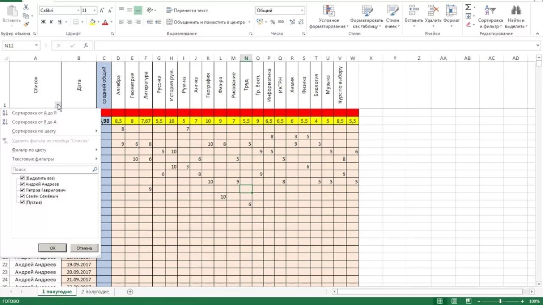Screen dimensions: 543x305
Task: Open Сортировка по цвету submenu
Action: coord(50,131)
